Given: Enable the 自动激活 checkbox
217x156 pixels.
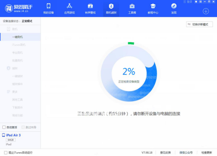Looking at the screenshot, I should [x=4, y=127].
